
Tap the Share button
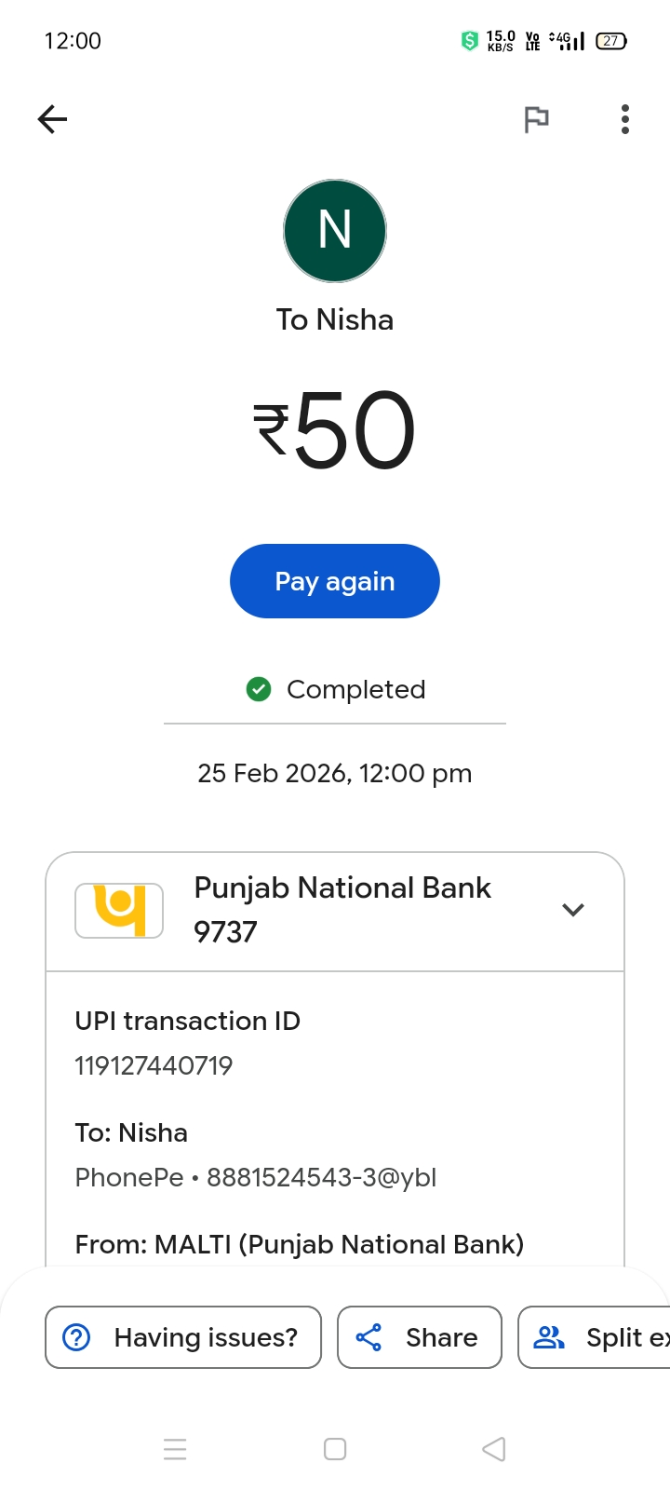419,1337
